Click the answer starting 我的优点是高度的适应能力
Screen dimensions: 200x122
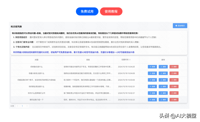88,73
